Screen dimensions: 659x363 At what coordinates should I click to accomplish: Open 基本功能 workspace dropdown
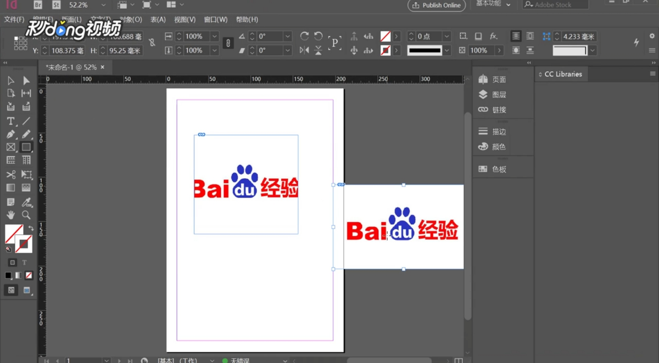[x=493, y=4]
